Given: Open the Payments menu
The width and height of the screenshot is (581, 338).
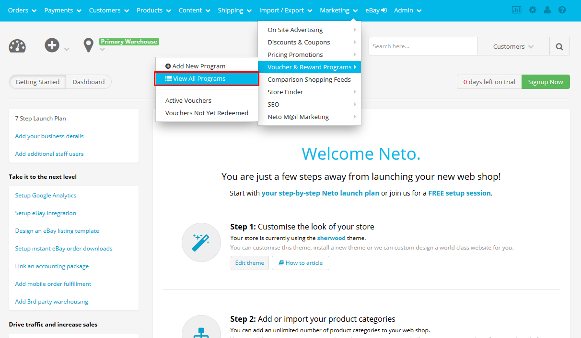Looking at the screenshot, I should click(63, 11).
